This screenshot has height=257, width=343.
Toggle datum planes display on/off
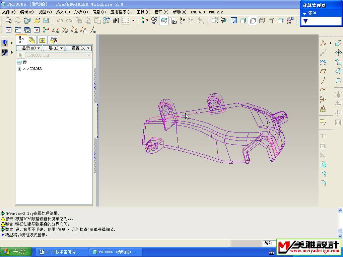(56, 30)
